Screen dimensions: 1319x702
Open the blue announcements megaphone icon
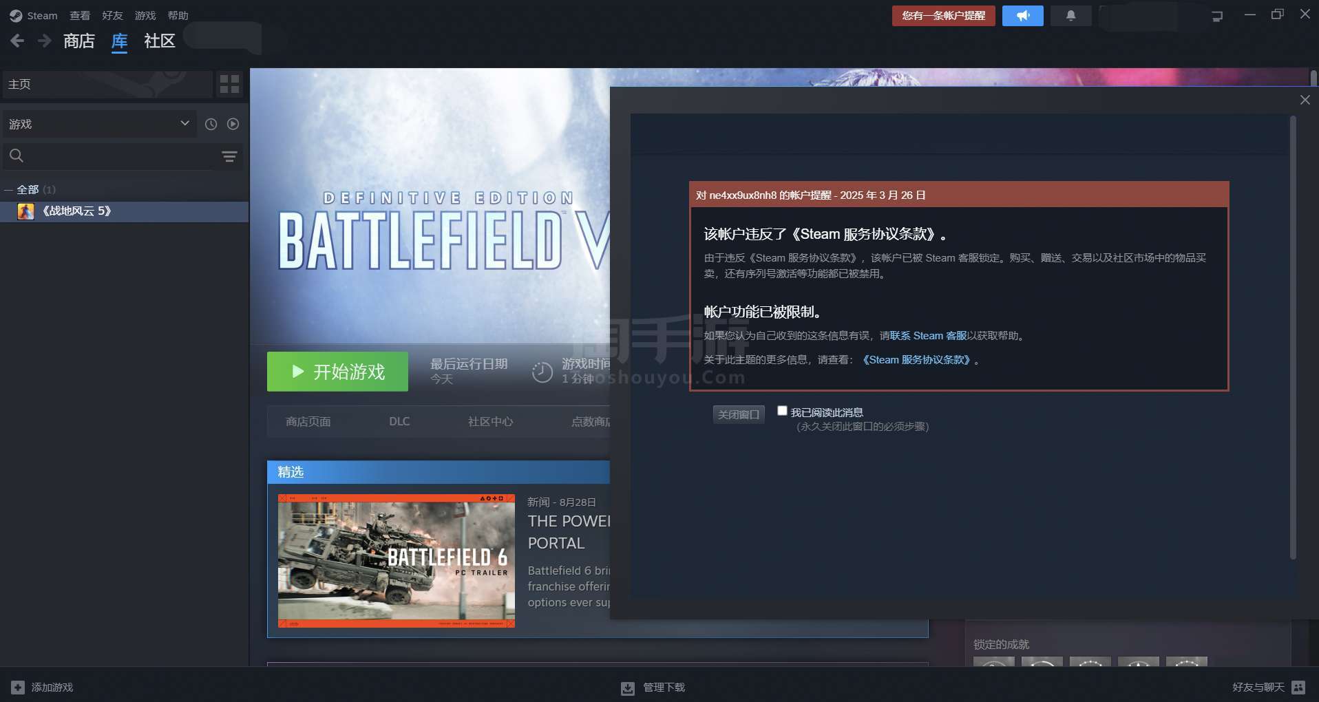(1022, 16)
